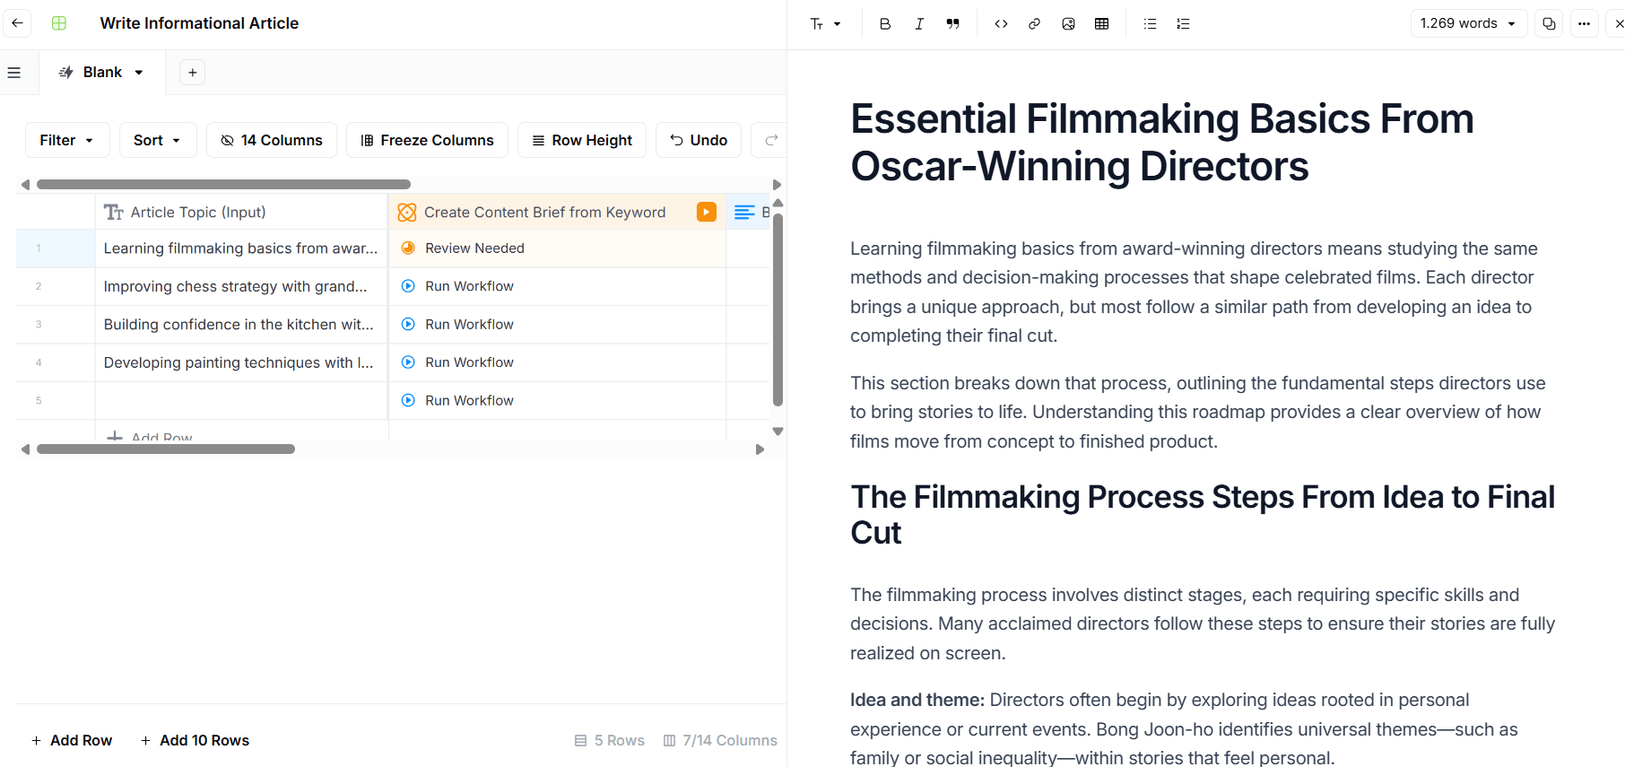Apply numbered list formatting
The height and width of the screenshot is (767, 1625).
[1183, 24]
